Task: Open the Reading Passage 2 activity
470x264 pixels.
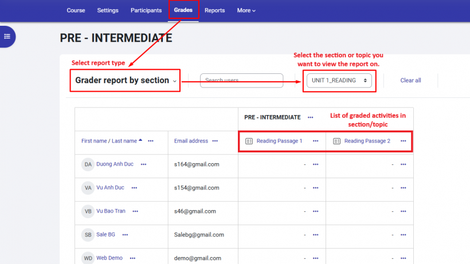Action: 367,141
